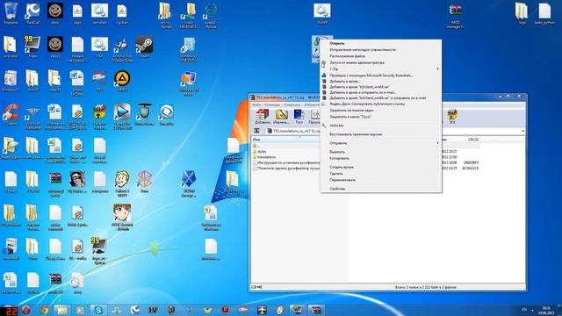The height and width of the screenshot is (316, 562).
Task: Open the RaidCall desktop icon
Action: coord(33,13)
